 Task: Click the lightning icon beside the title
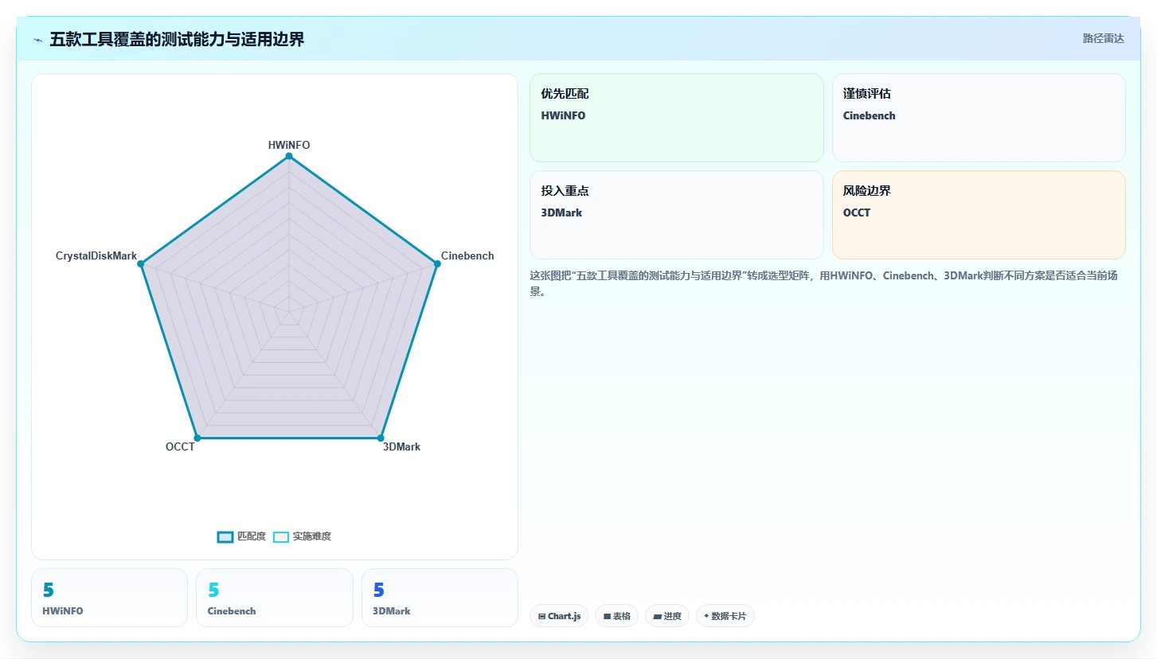(38, 40)
